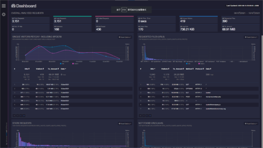Screen dimensions: 263x148
Task: Click the 09/Jun/2021 row in visitors table
Action: 72,101
